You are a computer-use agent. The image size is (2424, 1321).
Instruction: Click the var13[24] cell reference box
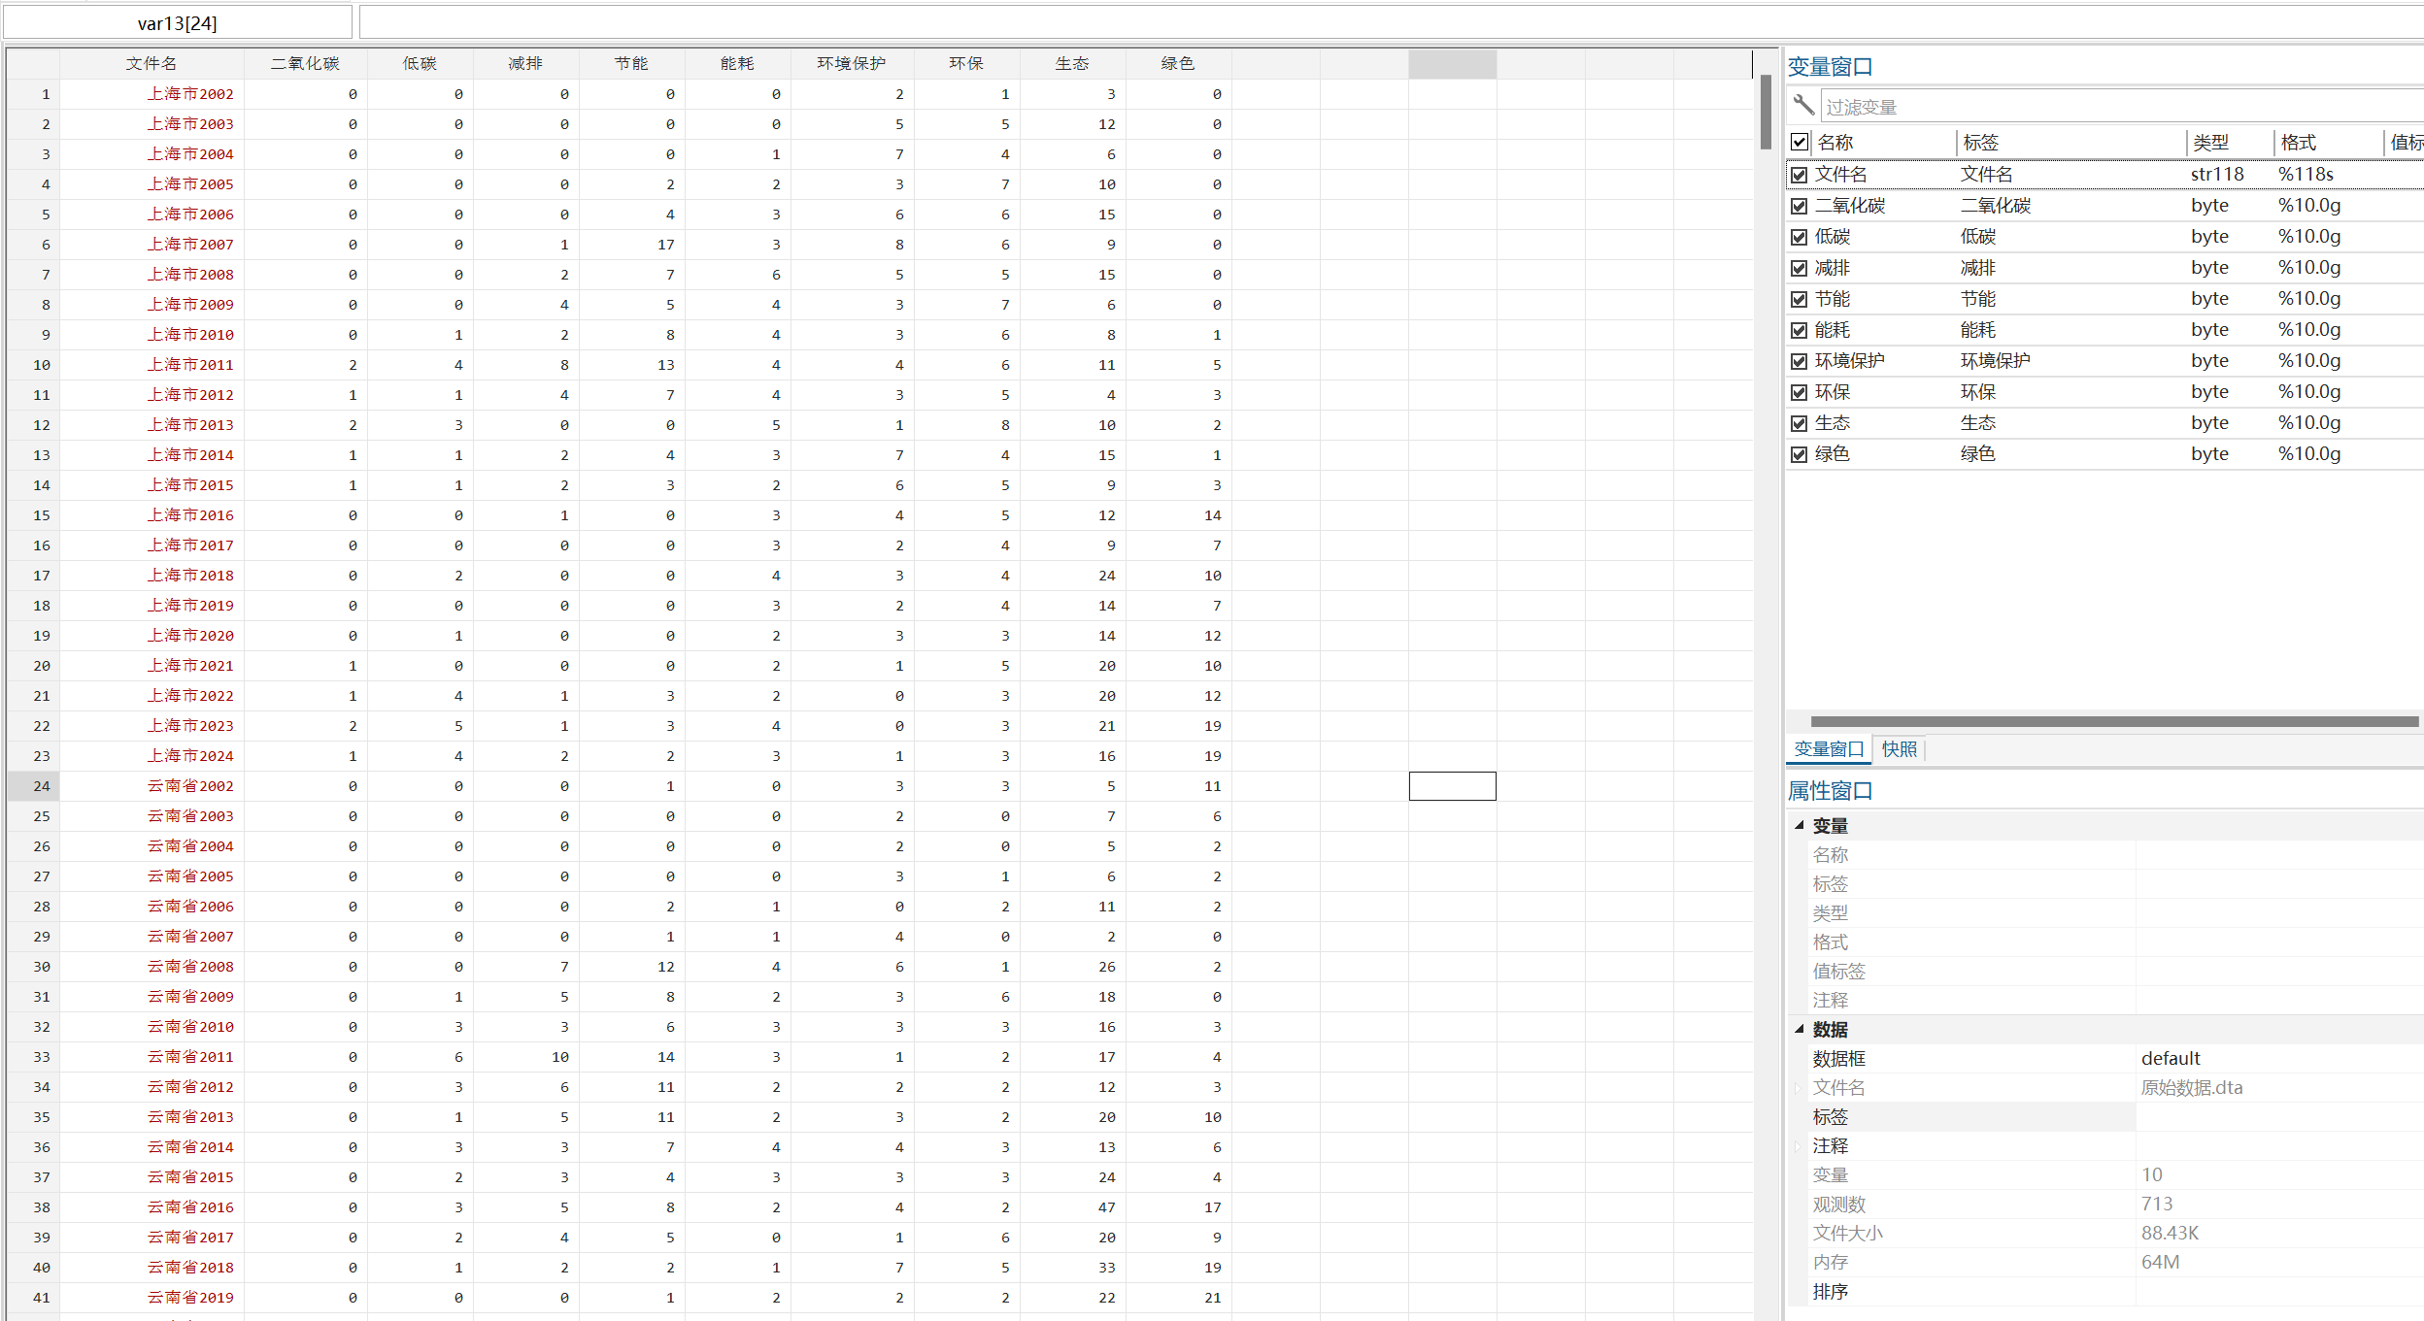(x=178, y=23)
